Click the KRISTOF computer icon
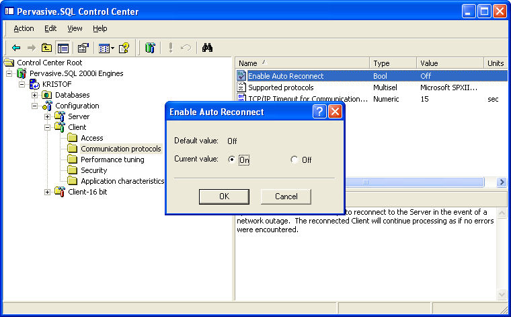The width and height of the screenshot is (511, 317). 34,84
